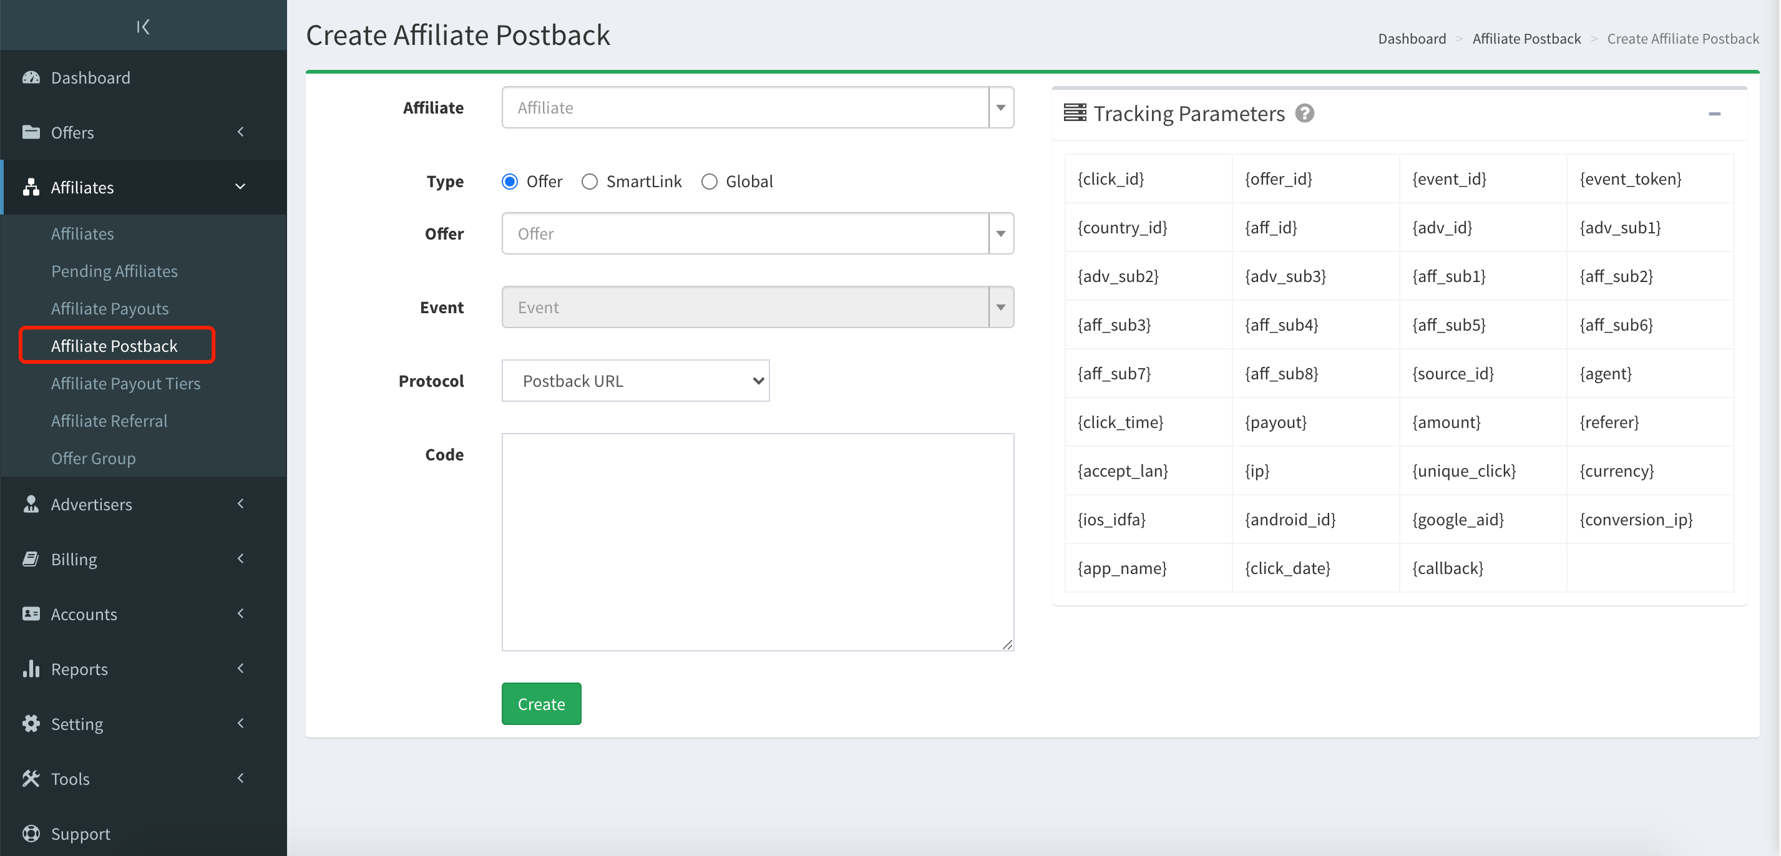Screen dimensions: 1781x856
Task: Click the {ip} tracking parameter
Action: coord(1257,470)
